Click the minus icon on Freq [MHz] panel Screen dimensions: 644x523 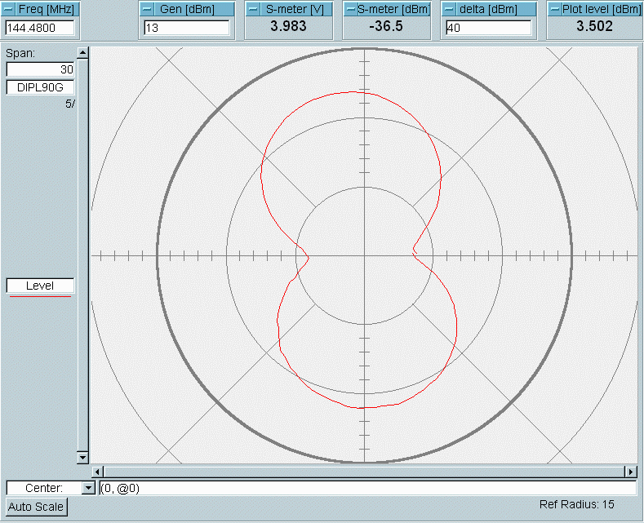click(x=9, y=9)
